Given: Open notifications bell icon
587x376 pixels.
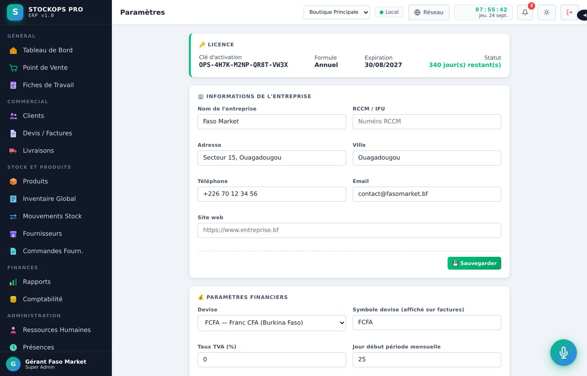Looking at the screenshot, I should point(525,12).
